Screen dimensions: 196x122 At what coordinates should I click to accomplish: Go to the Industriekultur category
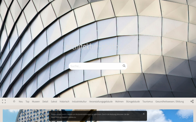pos(79,102)
